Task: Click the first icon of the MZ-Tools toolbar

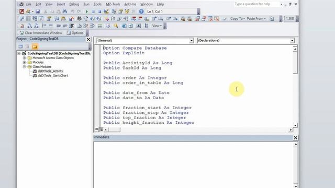Action: [x=22, y=19]
